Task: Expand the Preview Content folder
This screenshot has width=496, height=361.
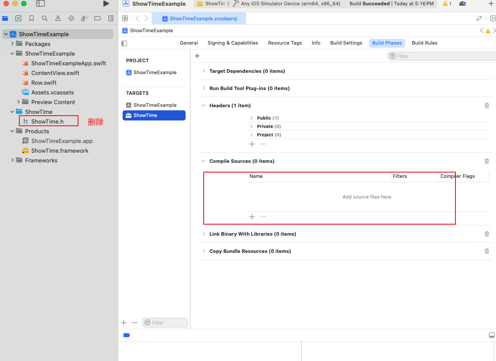Action: (x=19, y=102)
